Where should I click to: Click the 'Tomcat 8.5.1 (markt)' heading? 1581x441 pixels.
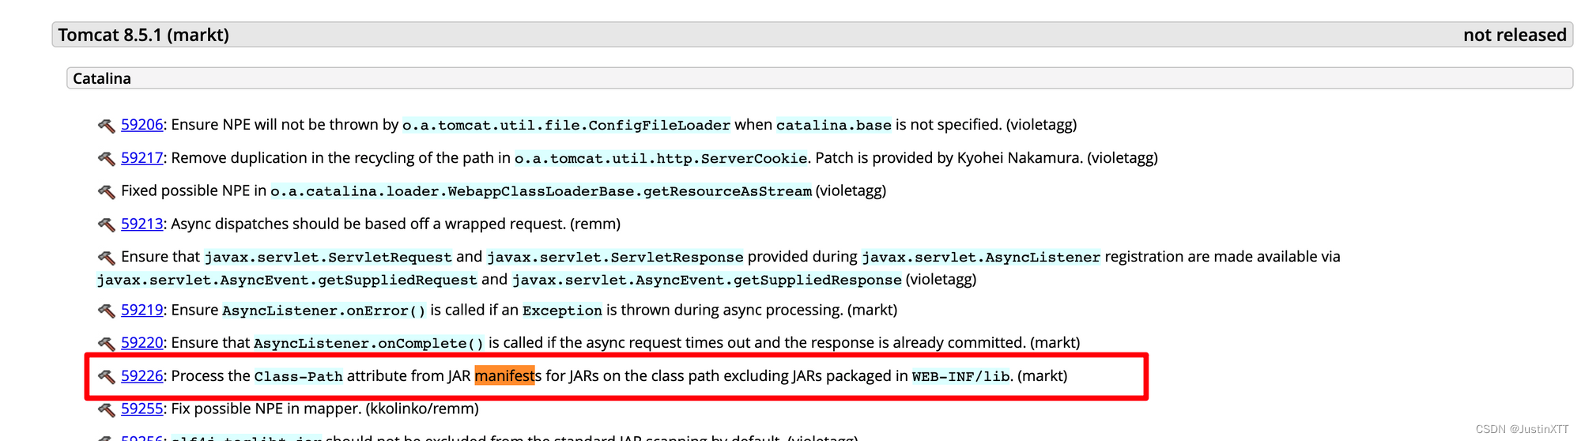point(144,35)
